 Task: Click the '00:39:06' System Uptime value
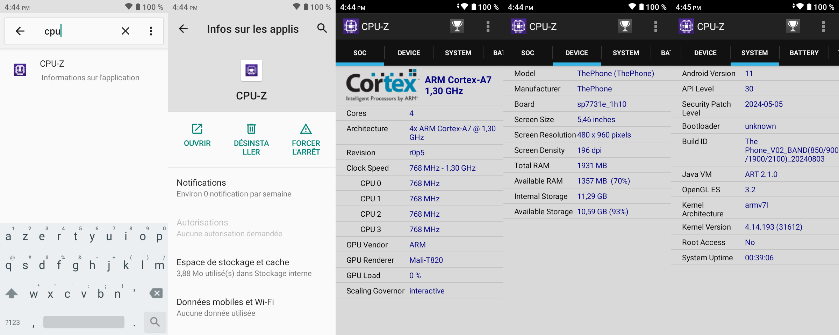click(x=759, y=258)
